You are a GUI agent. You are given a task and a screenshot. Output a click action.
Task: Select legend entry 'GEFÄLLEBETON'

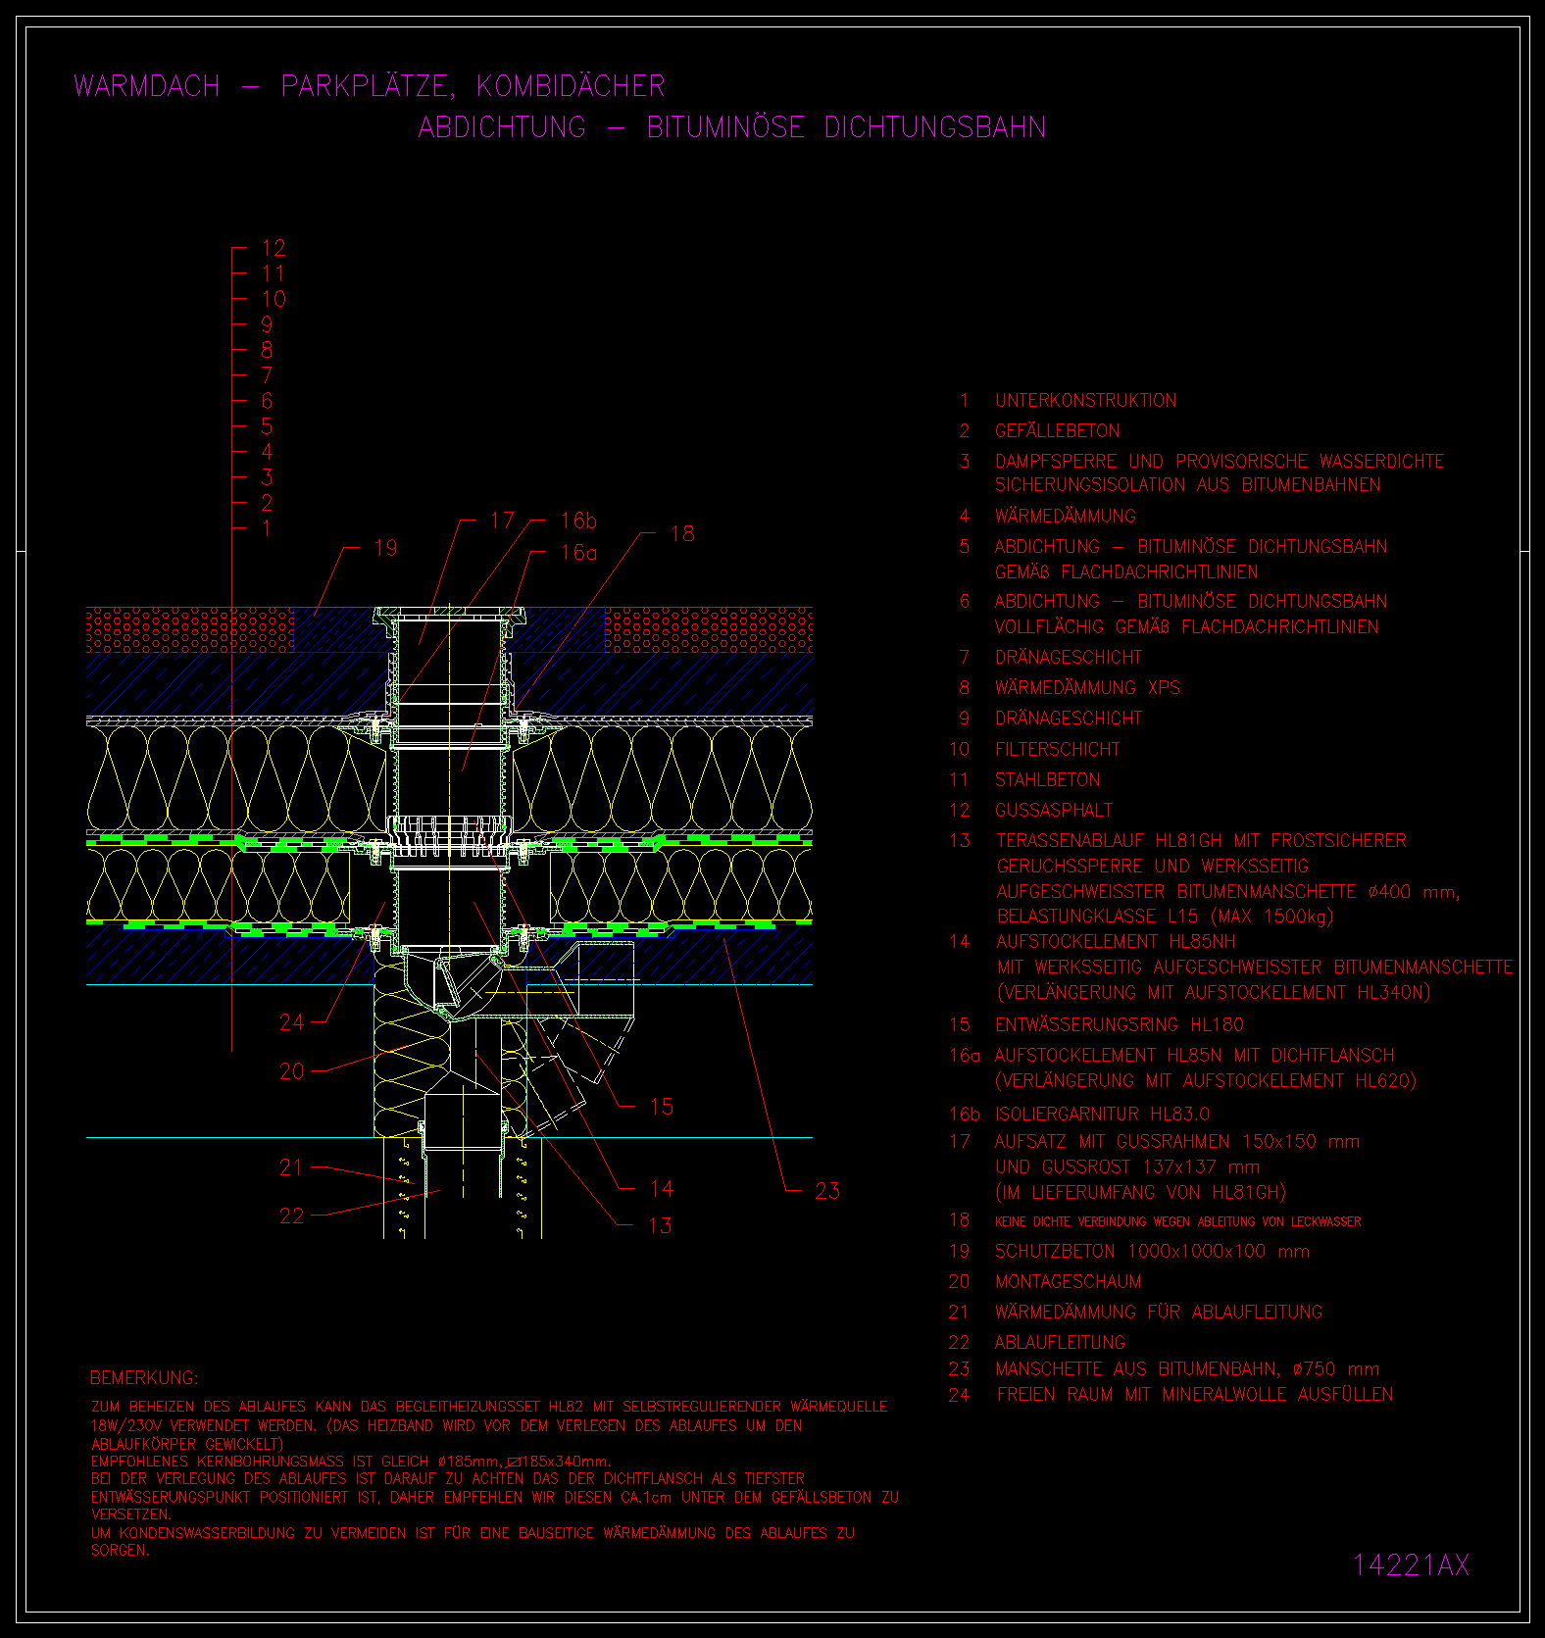click(1058, 430)
